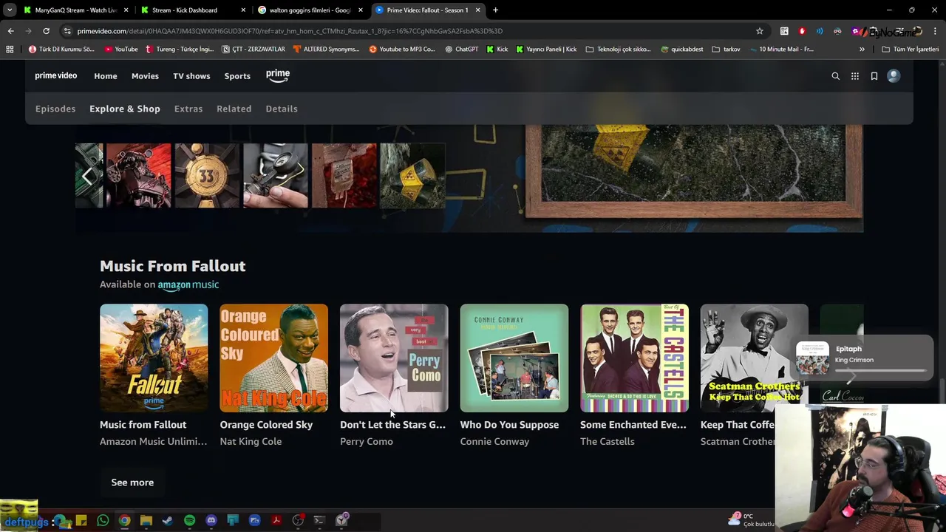Screen dimensions: 946x532
Task: Open the terminal taskbar icon
Action: coord(319,520)
